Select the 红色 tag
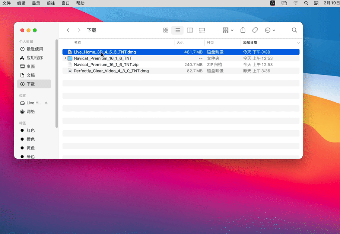The image size is (340, 234). 34,131
